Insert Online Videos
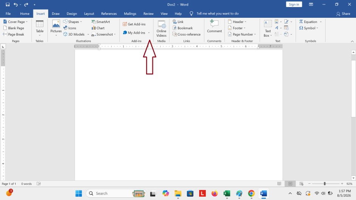356x200 pixels. coord(161,29)
